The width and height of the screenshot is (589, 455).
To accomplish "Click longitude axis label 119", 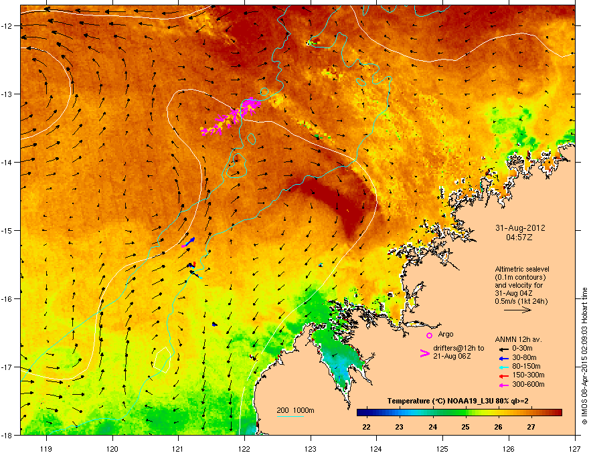I will (46, 448).
